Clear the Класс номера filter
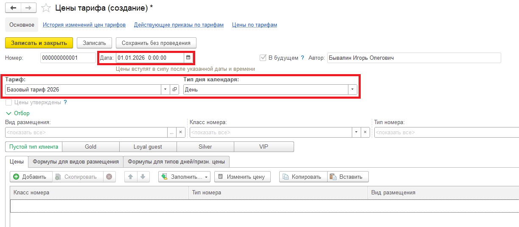This screenshot has height=227, width=519. 365,132
